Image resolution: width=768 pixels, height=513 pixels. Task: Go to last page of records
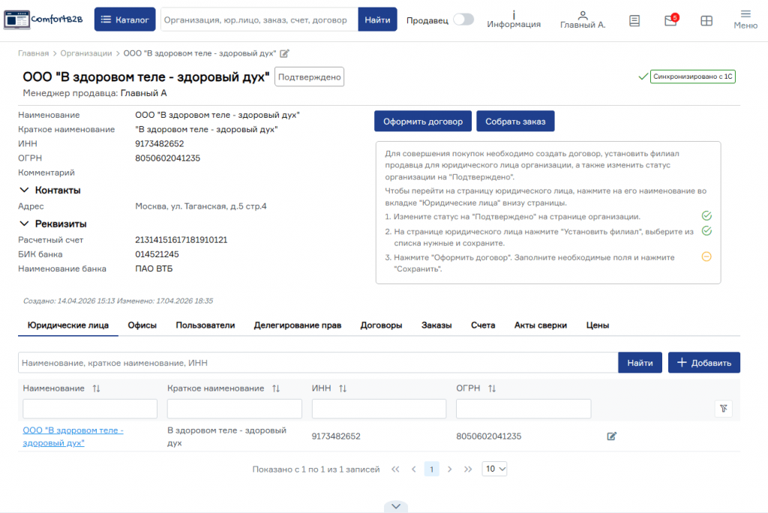468,469
